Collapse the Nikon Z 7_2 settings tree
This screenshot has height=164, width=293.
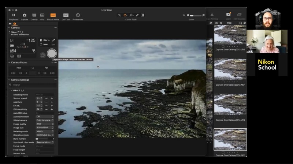[12, 90]
